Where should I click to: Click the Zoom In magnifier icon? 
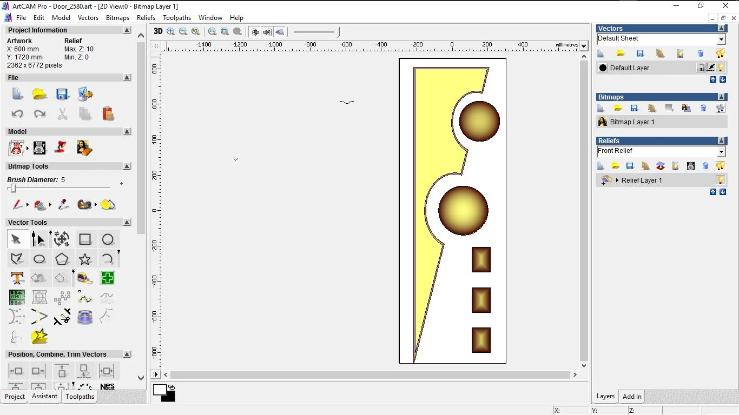(171, 31)
